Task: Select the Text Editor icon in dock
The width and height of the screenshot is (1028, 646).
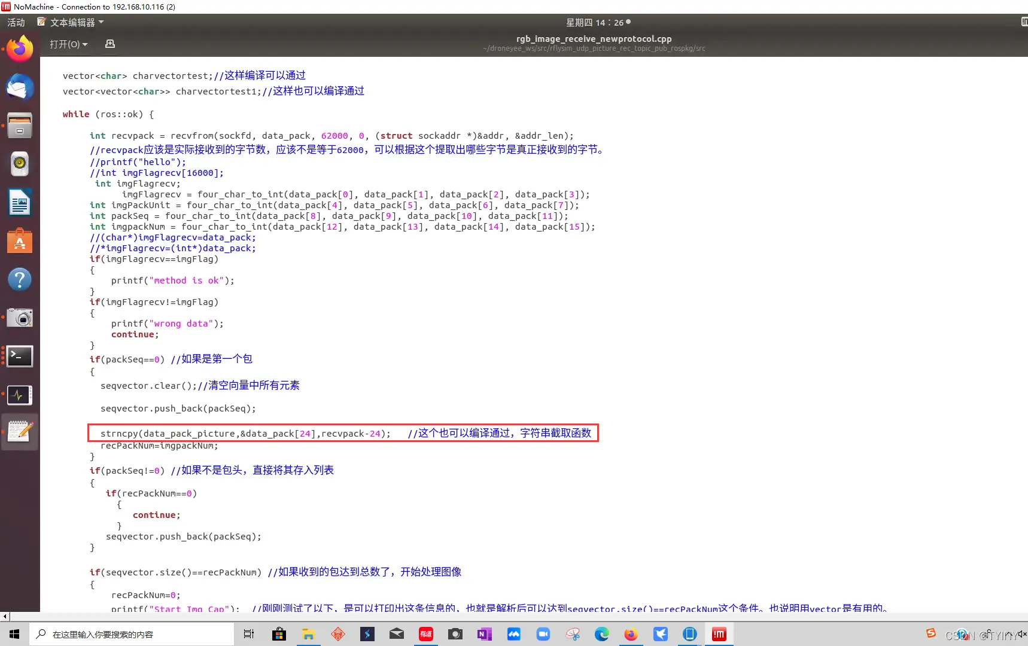Action: tap(20, 431)
